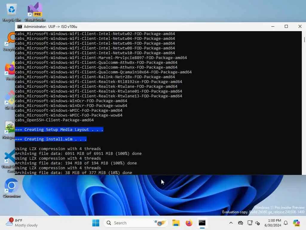Click the 'cabs_OpenSSH-Client-Package-amd64' line

point(54,120)
